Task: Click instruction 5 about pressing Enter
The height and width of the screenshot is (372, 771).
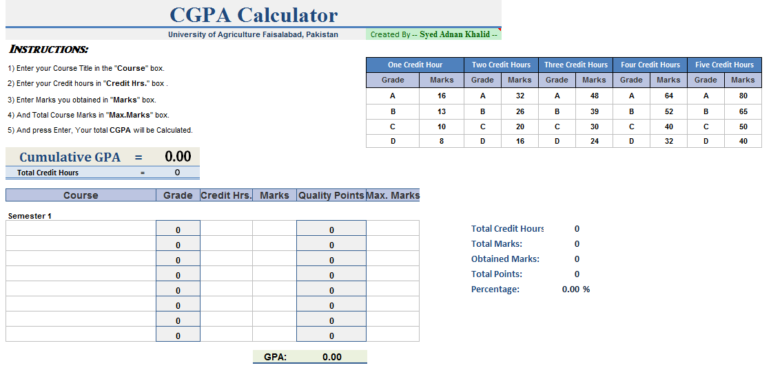Action: [101, 130]
